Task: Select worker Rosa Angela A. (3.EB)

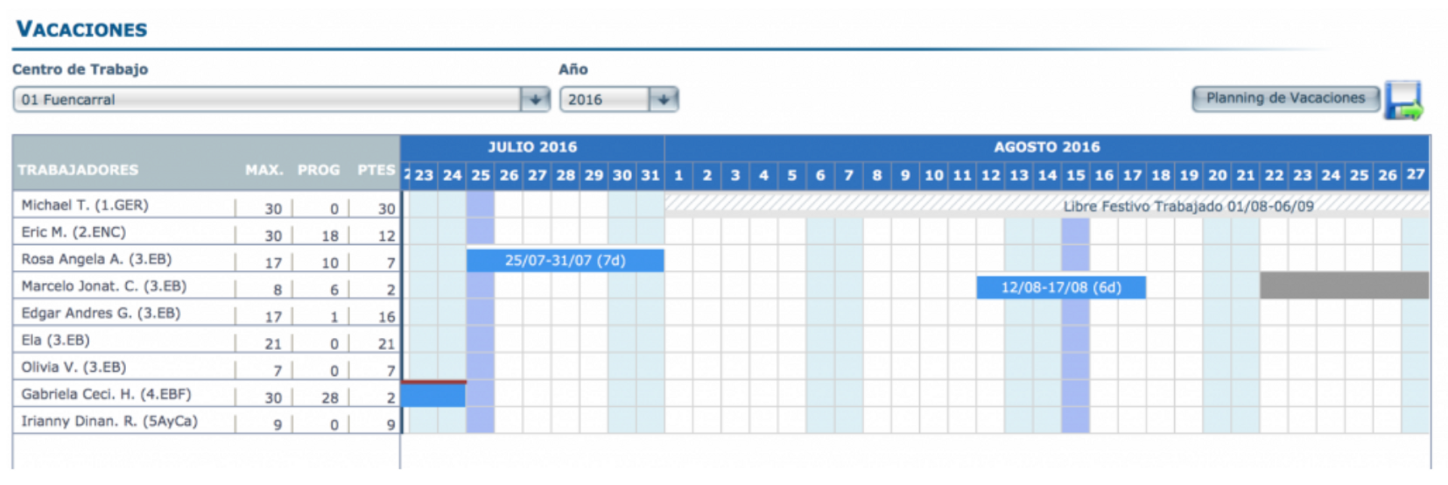Action: tap(97, 259)
